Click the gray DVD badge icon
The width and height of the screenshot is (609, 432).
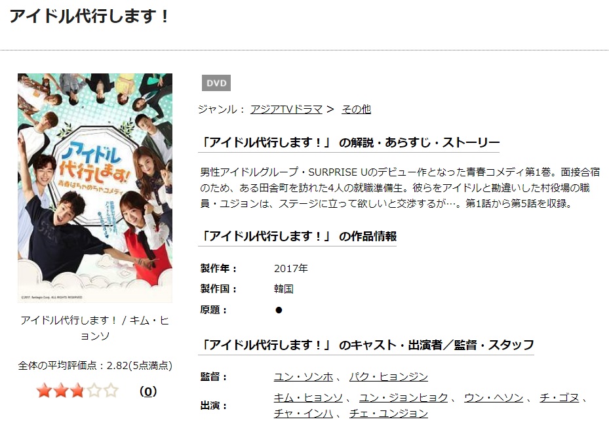(x=216, y=83)
